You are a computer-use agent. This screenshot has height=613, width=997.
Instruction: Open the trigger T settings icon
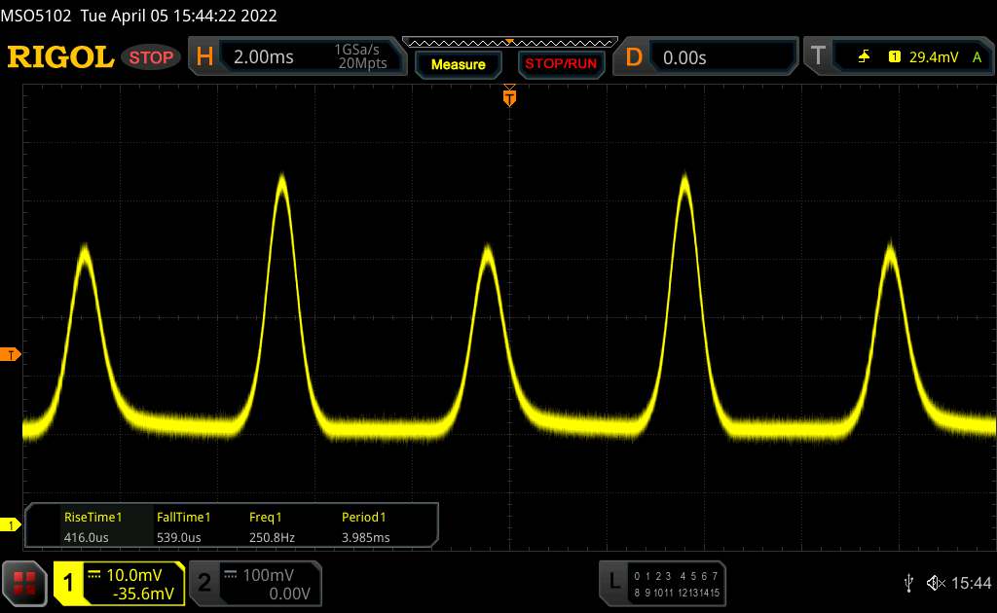[818, 56]
